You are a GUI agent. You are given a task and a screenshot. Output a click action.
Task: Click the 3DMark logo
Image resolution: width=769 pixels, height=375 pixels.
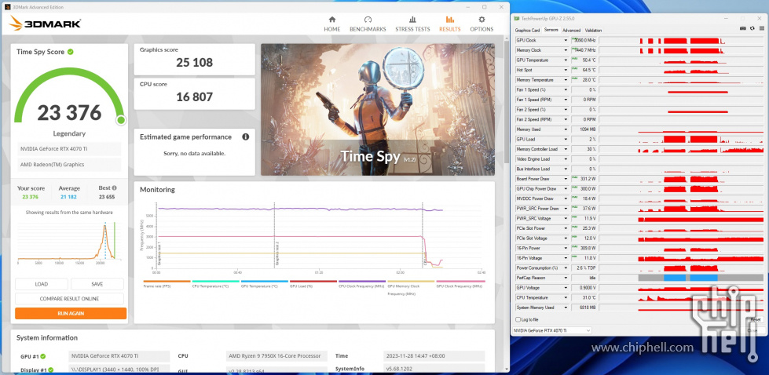pos(45,24)
